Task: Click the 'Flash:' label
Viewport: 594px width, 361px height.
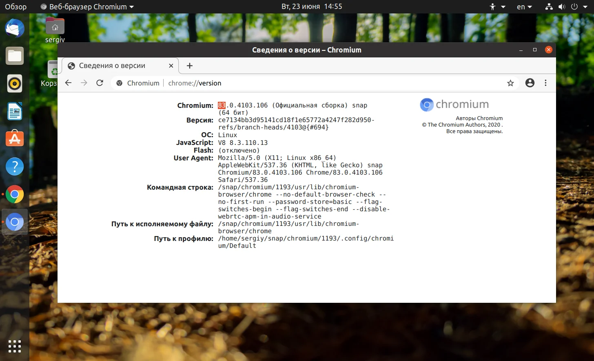Action: point(204,151)
